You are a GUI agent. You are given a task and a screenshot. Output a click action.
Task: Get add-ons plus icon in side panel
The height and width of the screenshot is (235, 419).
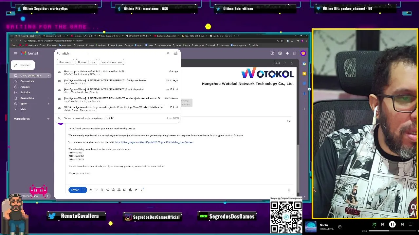coord(304,109)
